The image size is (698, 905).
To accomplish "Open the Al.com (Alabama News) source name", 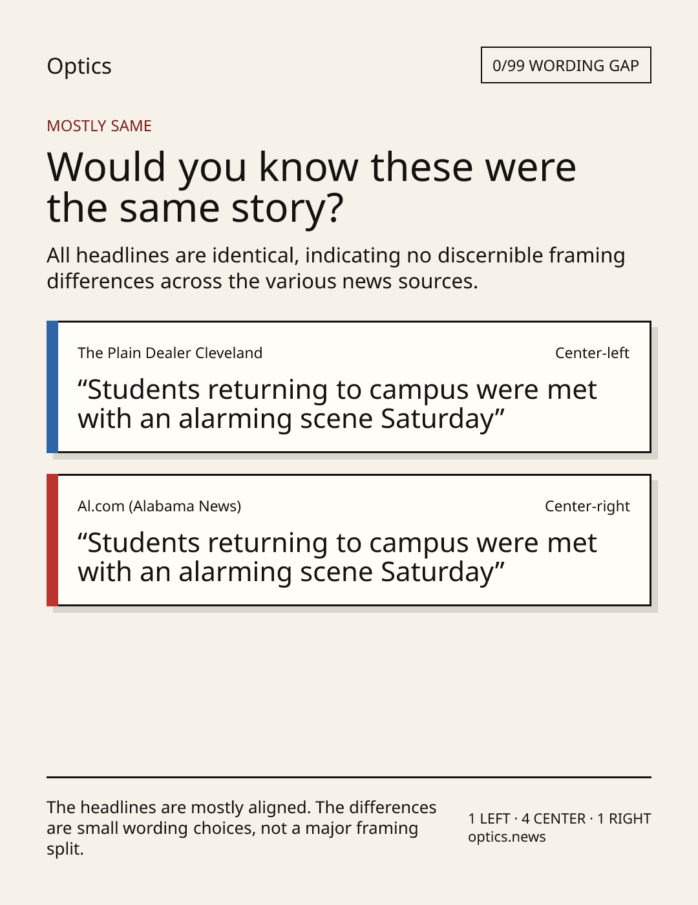I will [x=160, y=506].
